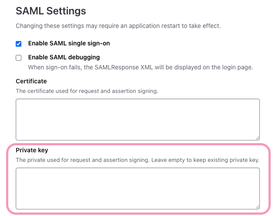The image size is (279, 216).
Task: Click the "Leave empty to keep existing" sentence
Action: click(205, 160)
